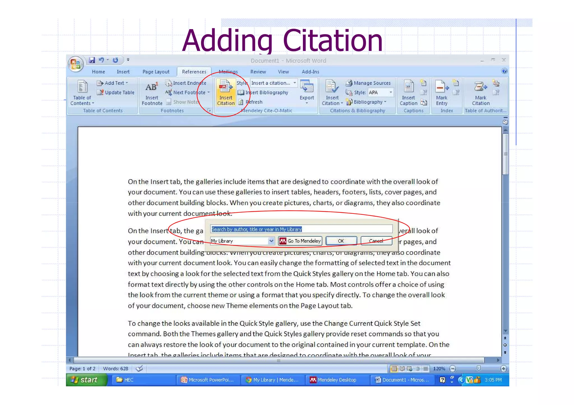Viewport: 574px width, 405px height.
Task: Open Customize Quick Access Toolbar dropdown
Action: point(128,60)
